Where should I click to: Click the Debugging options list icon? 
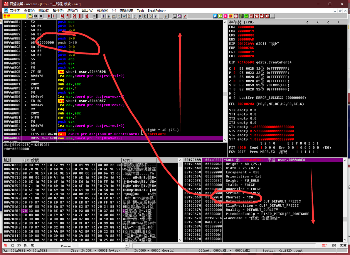[x=174, y=16]
